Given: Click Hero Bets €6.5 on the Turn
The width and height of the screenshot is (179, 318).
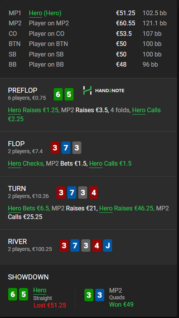Looking at the screenshot, I should click(x=29, y=208).
